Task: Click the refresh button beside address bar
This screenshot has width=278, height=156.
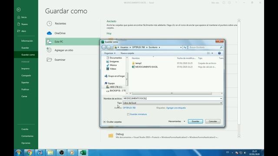Action: pos(185,47)
